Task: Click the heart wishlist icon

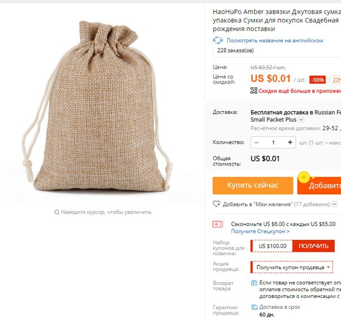Action: tap(216, 204)
